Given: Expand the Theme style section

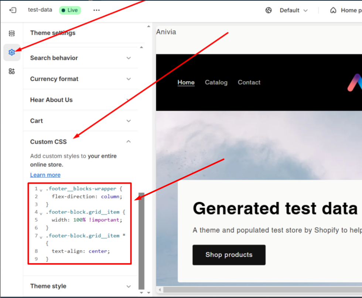Looking at the screenshot, I should coord(81,286).
